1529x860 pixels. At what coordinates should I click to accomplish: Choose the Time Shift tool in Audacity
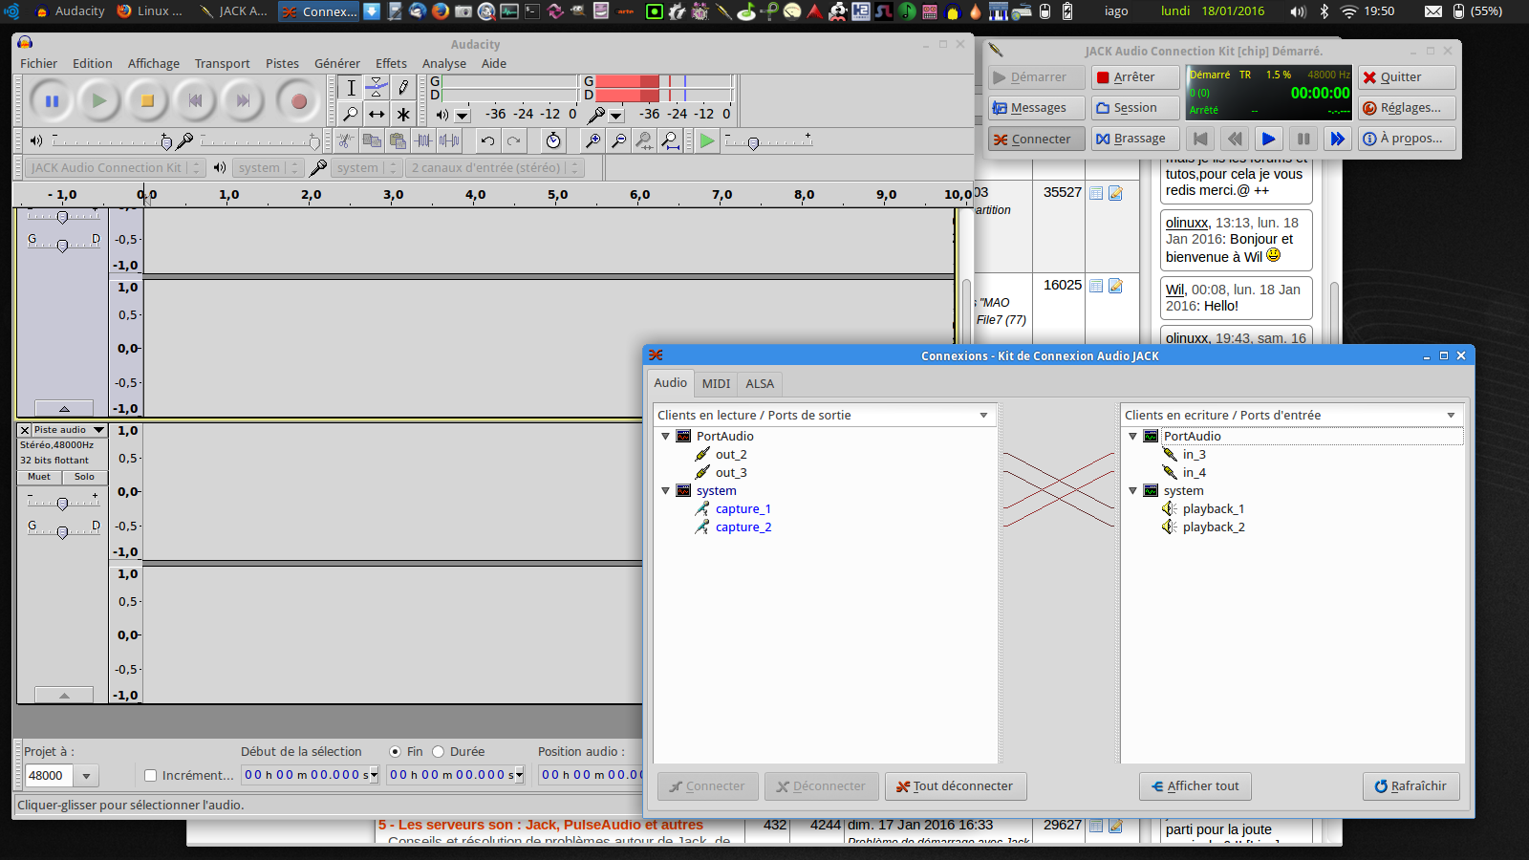click(x=377, y=114)
